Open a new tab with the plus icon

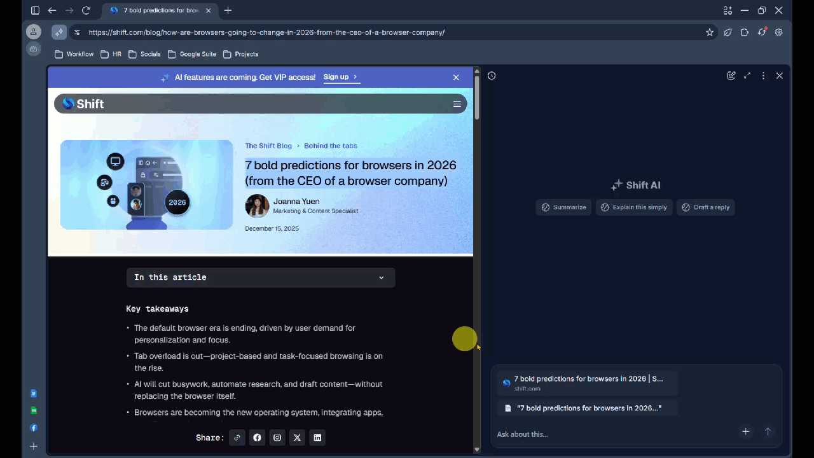coord(228,10)
